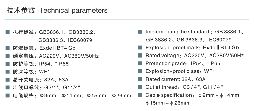Screen dimensions: 254x111
Task: Click the bullet before 总开关电流
Action: click(8, 80)
